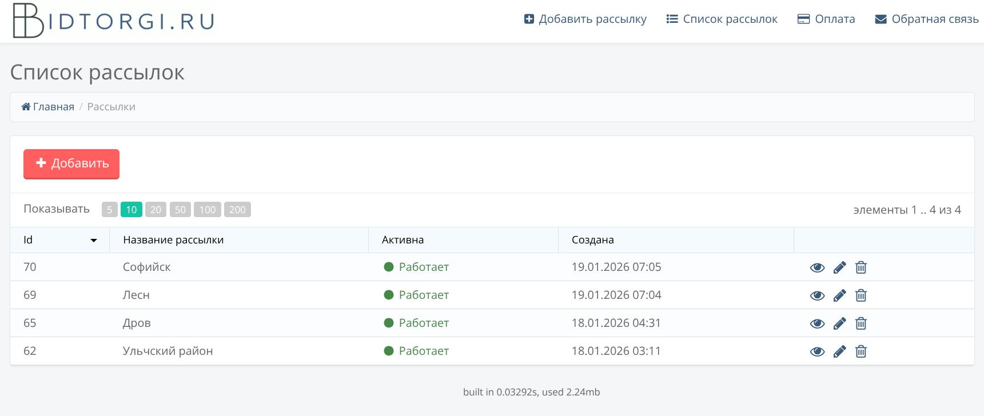Delete the Дров mailing with trash icon
This screenshot has height=416, width=984.
pos(860,323)
